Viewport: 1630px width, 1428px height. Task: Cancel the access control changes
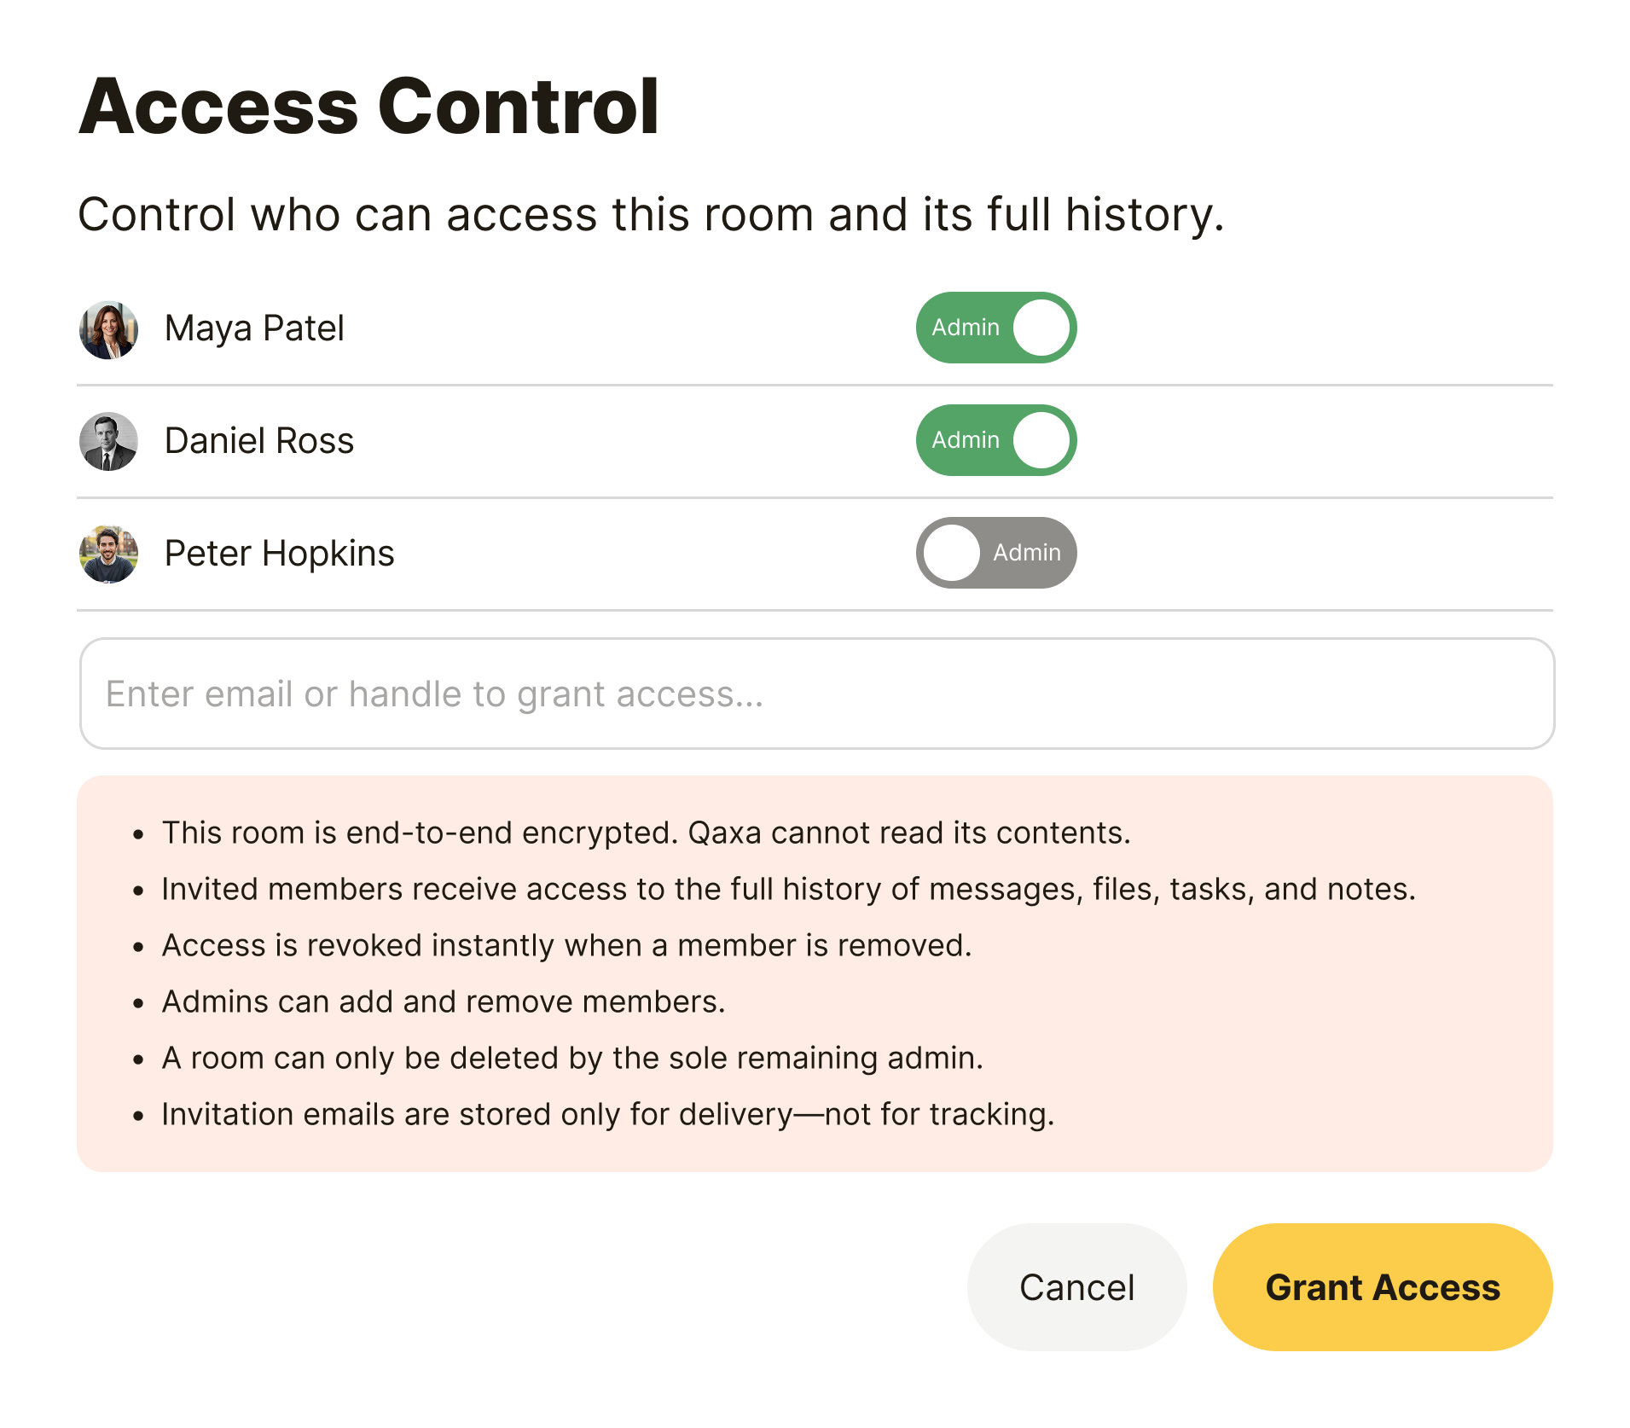[1076, 1287]
